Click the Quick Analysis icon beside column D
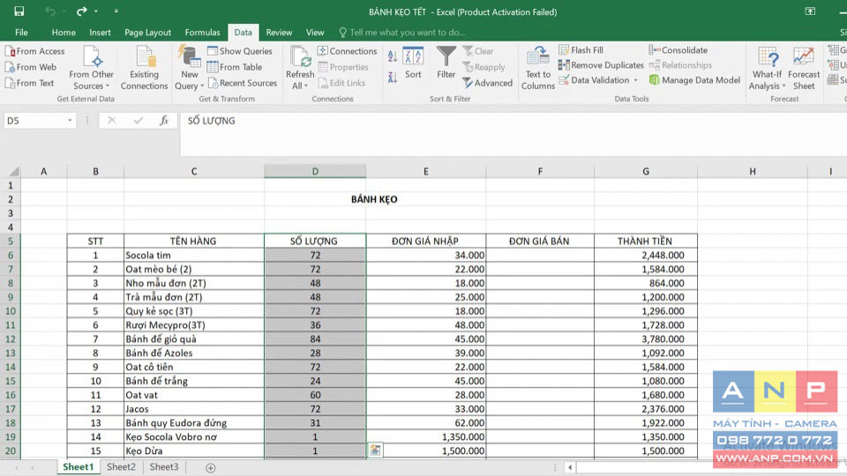 click(x=376, y=450)
